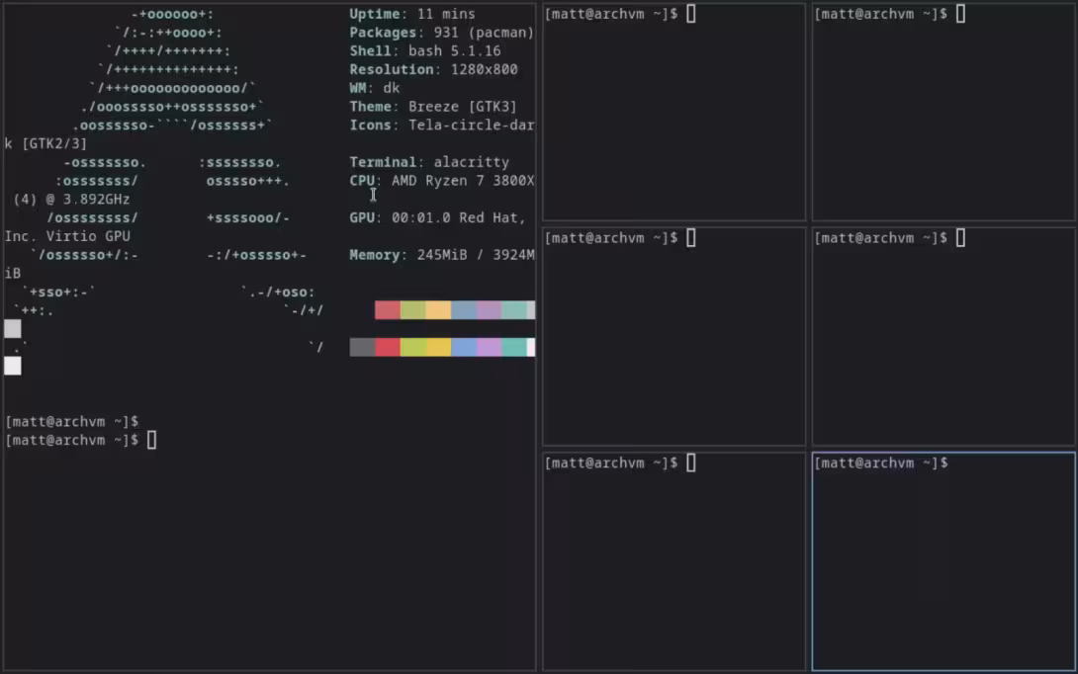1078x674 pixels.
Task: Click the '`+sso+:-`' ASCII logo segment
Action: 58,292
